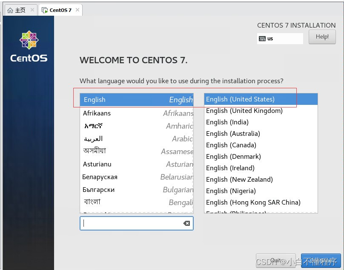344x270 pixels.
Task: Click the Help! button
Action: [x=322, y=37]
